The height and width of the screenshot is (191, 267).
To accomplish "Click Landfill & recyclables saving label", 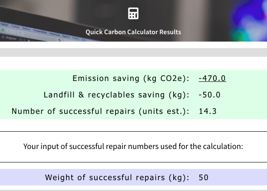I will coord(116,95).
